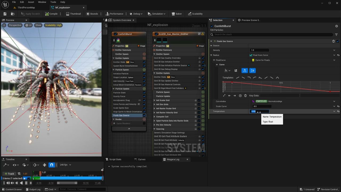
Task: Toggle Bounds display in toolbar
Action: pos(92,14)
